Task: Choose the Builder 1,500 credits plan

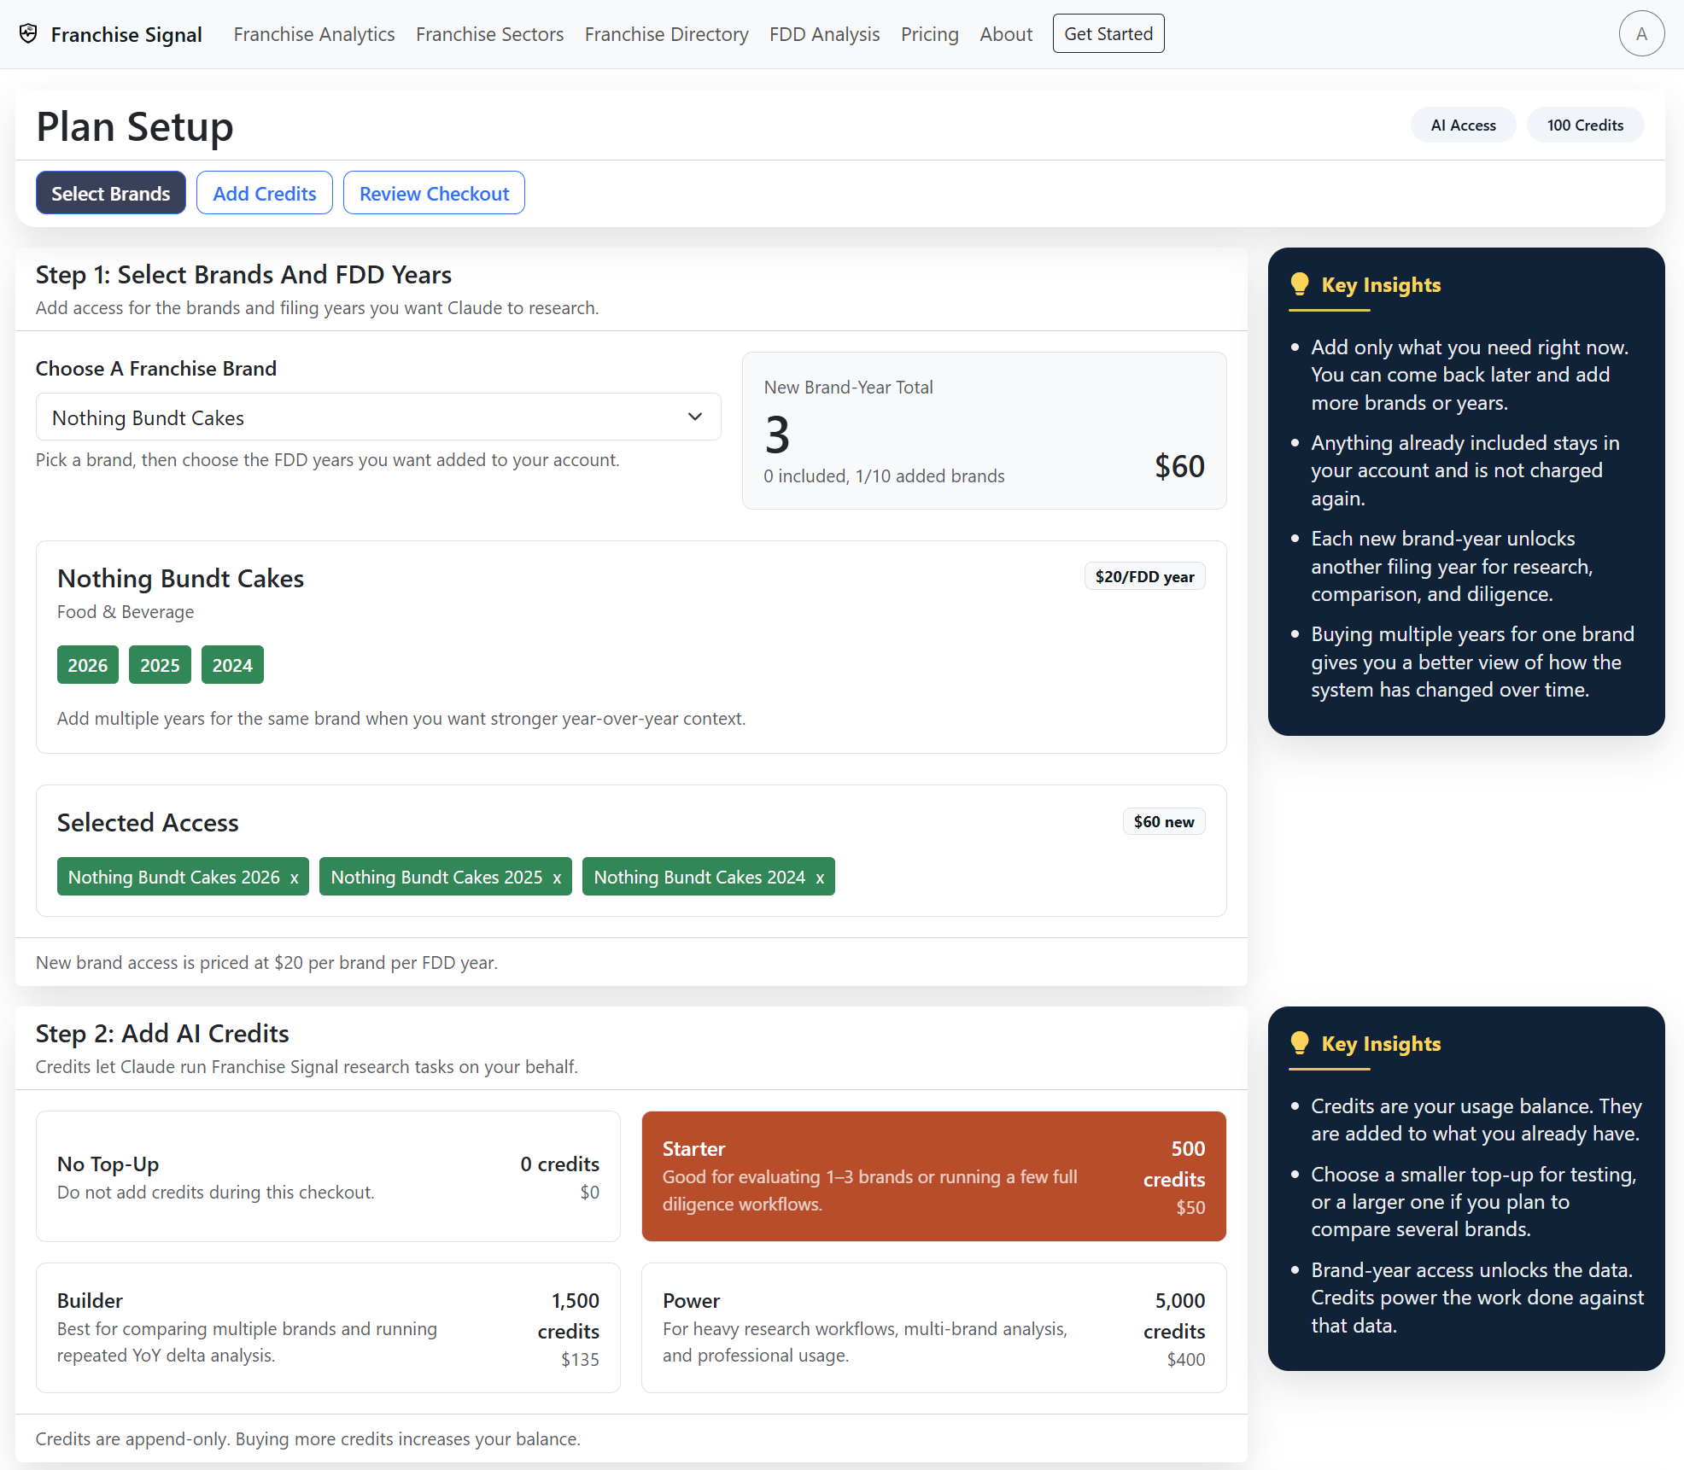Action: pyautogui.click(x=328, y=1328)
